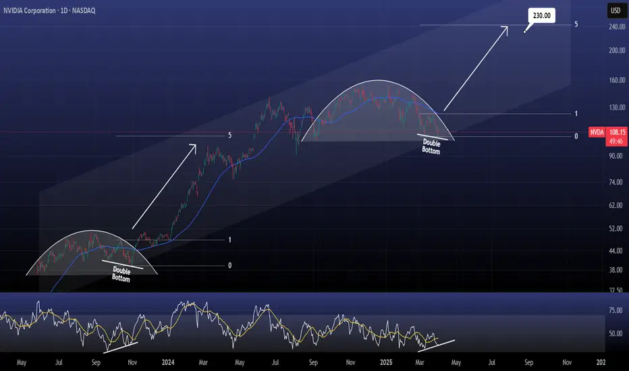Image resolution: width=629 pixels, height=371 pixels.
Task: Click the 49:46 bar countdown timer
Action: click(616, 141)
